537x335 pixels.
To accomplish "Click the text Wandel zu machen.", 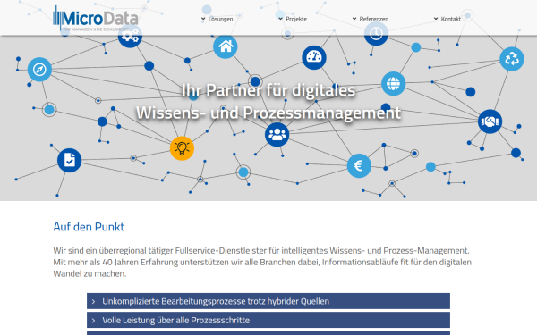I will pyautogui.click(x=89, y=274).
